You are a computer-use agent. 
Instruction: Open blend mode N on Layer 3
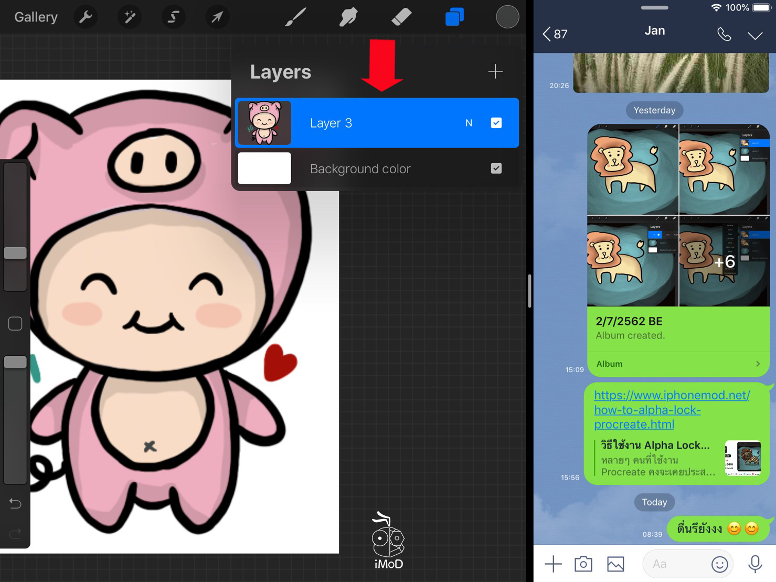click(469, 123)
